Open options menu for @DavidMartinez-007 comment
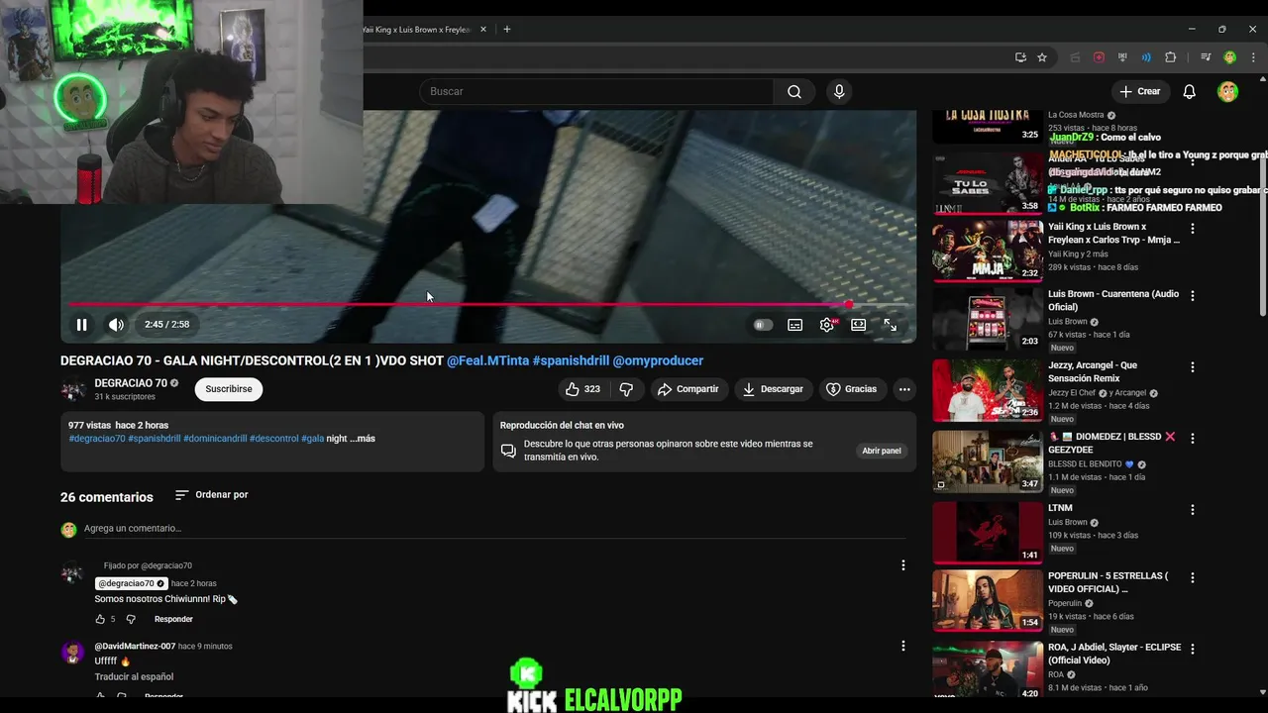 [902, 646]
